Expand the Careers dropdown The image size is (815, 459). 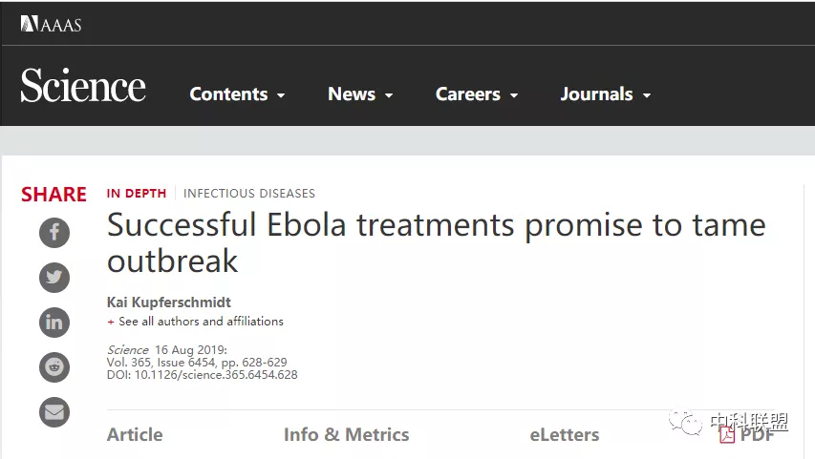477,94
